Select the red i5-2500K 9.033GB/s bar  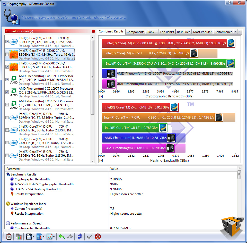click(169, 43)
